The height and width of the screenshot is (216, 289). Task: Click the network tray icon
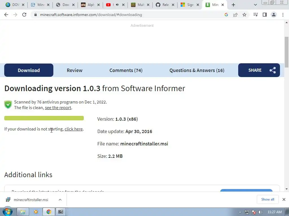tap(247, 212)
